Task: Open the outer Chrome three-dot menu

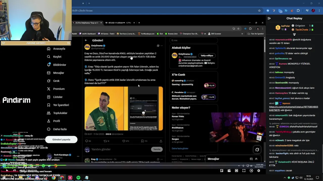Action: tap(319, 11)
